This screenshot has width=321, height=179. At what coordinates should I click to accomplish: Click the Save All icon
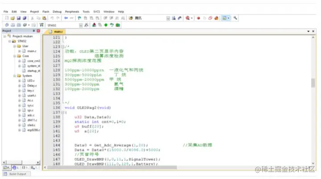pyautogui.click(x=25, y=18)
